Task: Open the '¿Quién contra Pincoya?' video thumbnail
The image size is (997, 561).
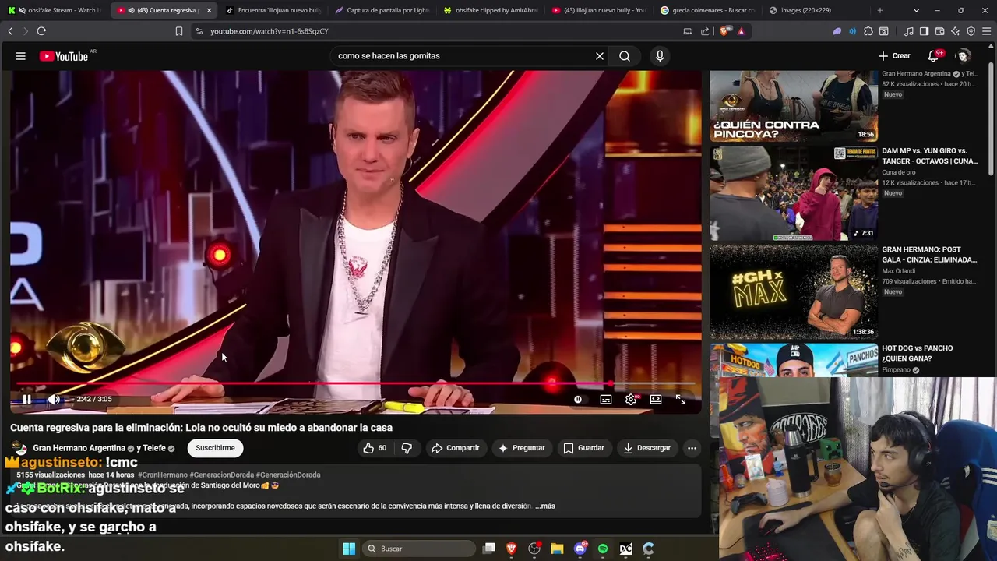Action: click(x=794, y=106)
